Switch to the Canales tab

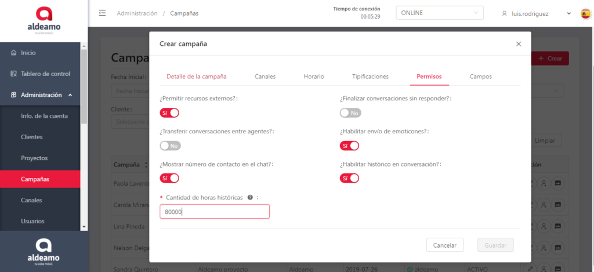tap(265, 76)
